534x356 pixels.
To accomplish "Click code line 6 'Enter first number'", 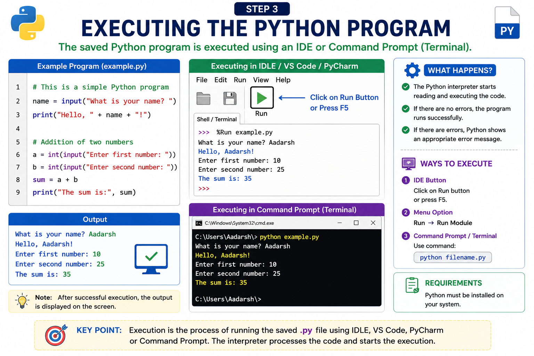I will coord(104,155).
